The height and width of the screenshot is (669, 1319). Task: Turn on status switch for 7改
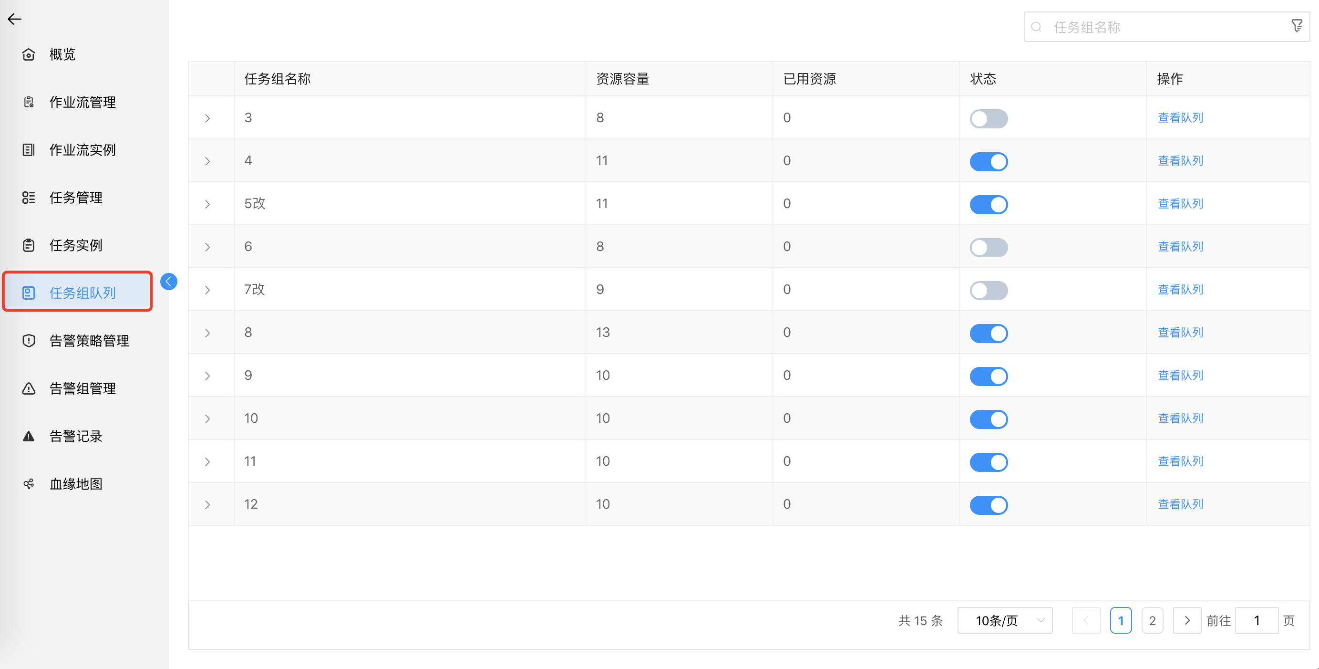(x=988, y=290)
